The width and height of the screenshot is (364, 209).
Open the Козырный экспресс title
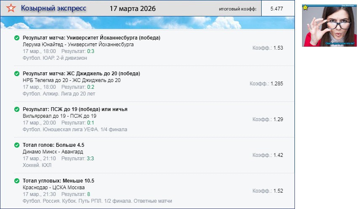coord(54,8)
